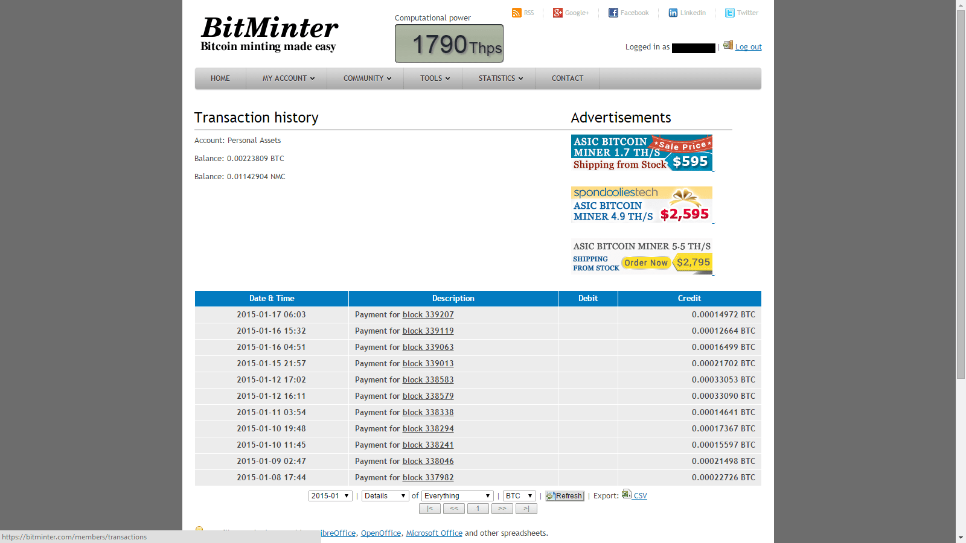Open block 339063 link

coord(428,348)
